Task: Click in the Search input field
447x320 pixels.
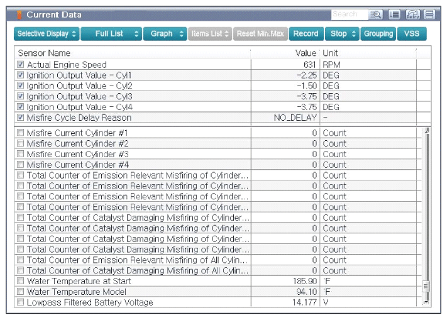Action: [350, 14]
